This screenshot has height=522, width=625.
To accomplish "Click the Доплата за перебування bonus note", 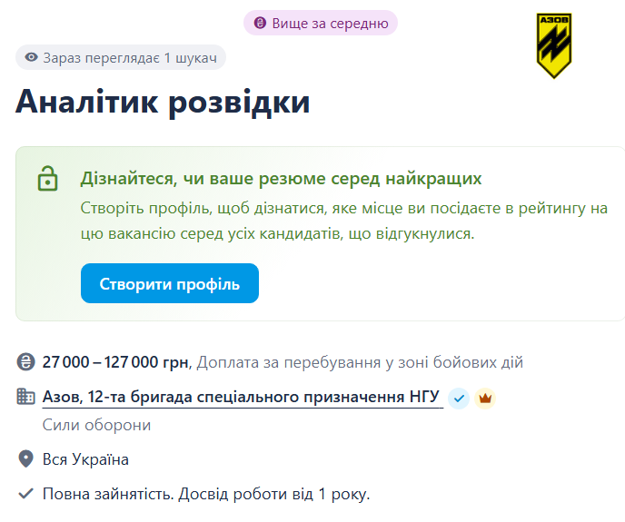I will point(360,362).
